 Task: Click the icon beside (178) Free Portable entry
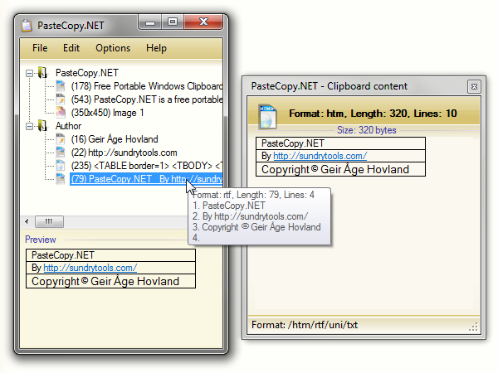pyautogui.click(x=61, y=85)
